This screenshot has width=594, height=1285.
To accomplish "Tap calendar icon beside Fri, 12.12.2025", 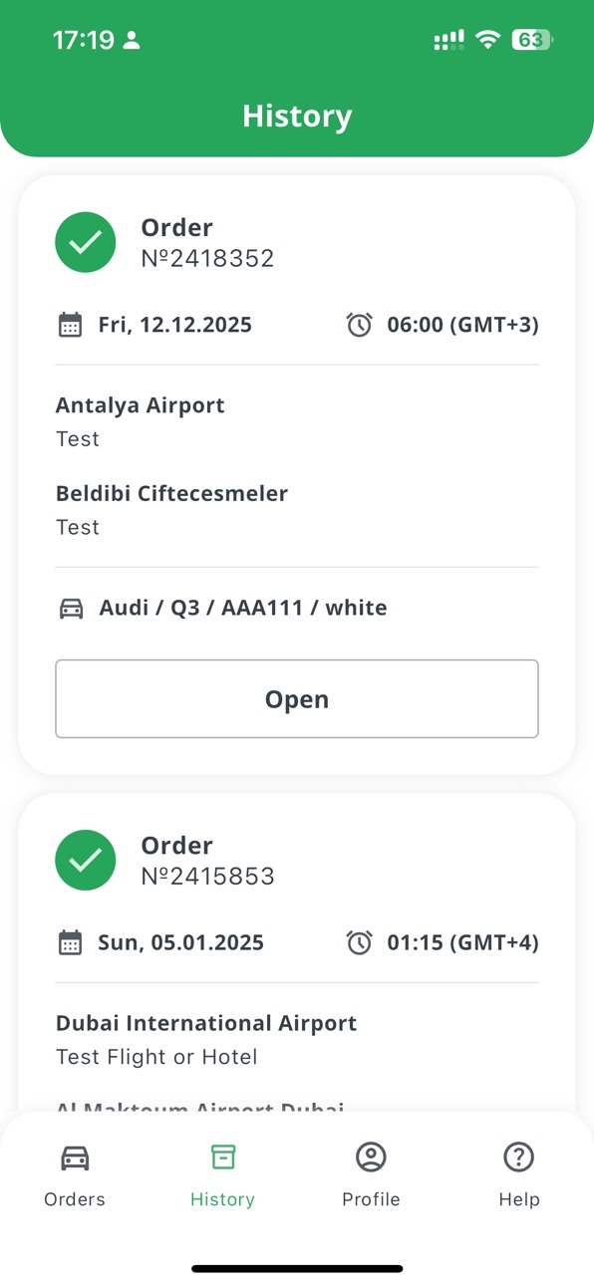I will pyautogui.click(x=70, y=325).
